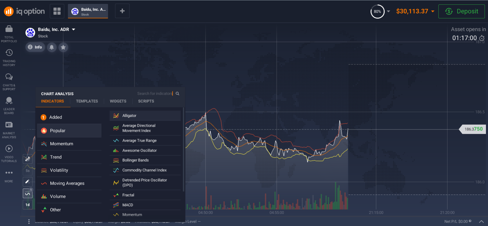This screenshot has height=226, width=488.
Task: Open Chats & Support sidebar icon
Action: click(x=9, y=82)
